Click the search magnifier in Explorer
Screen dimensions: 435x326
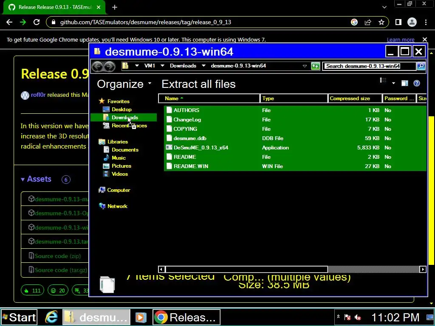point(421,66)
